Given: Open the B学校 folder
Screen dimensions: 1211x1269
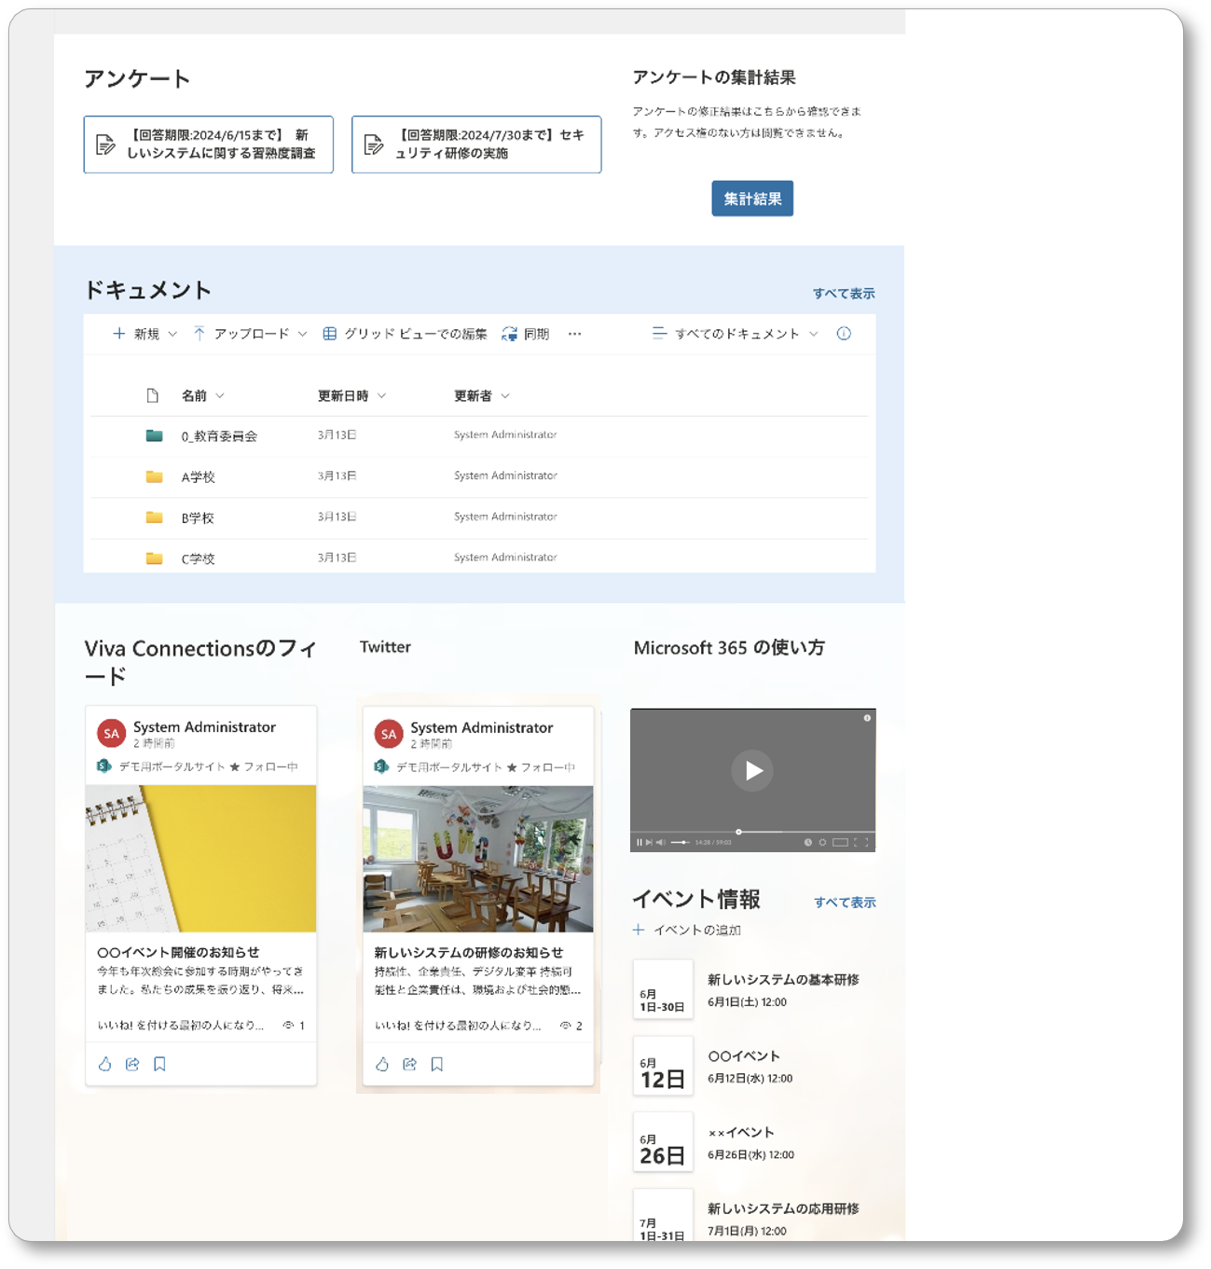Looking at the screenshot, I should tap(198, 518).
